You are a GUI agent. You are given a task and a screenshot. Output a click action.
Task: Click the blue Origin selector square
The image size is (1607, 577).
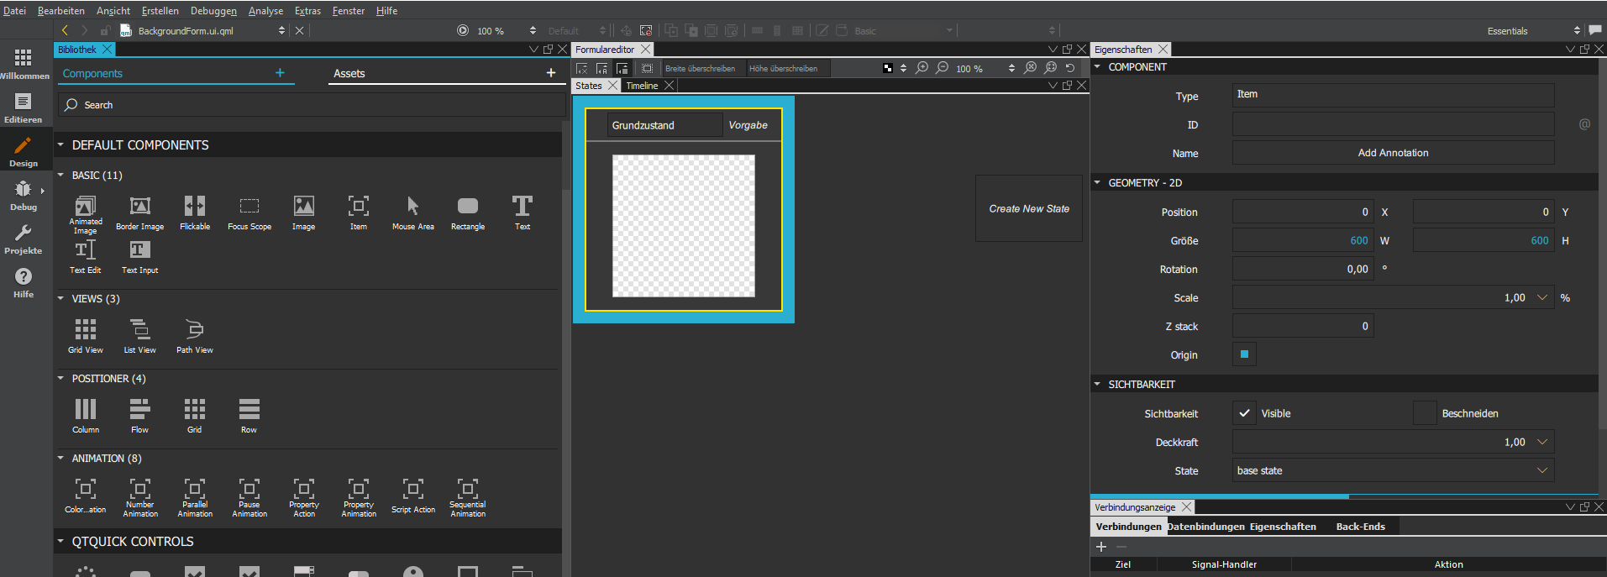click(1244, 354)
